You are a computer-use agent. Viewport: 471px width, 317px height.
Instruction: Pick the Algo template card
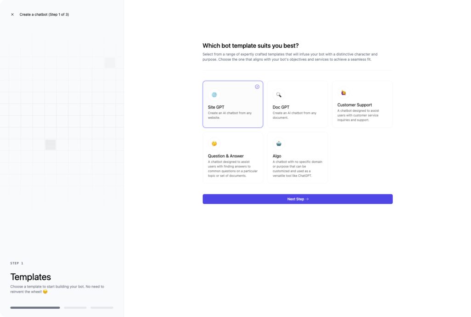(x=298, y=157)
